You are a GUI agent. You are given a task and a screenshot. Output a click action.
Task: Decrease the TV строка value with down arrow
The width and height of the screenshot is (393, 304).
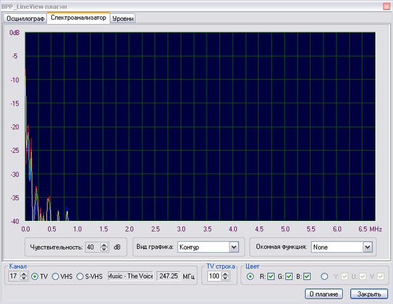tap(225, 278)
